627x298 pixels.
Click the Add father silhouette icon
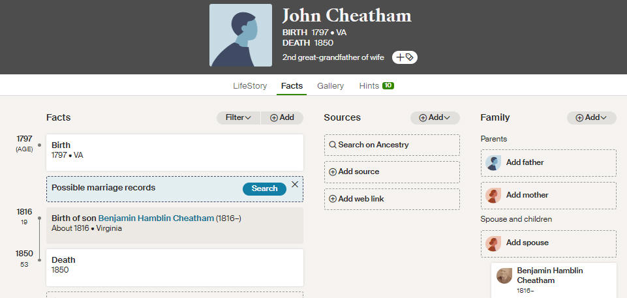(493, 162)
